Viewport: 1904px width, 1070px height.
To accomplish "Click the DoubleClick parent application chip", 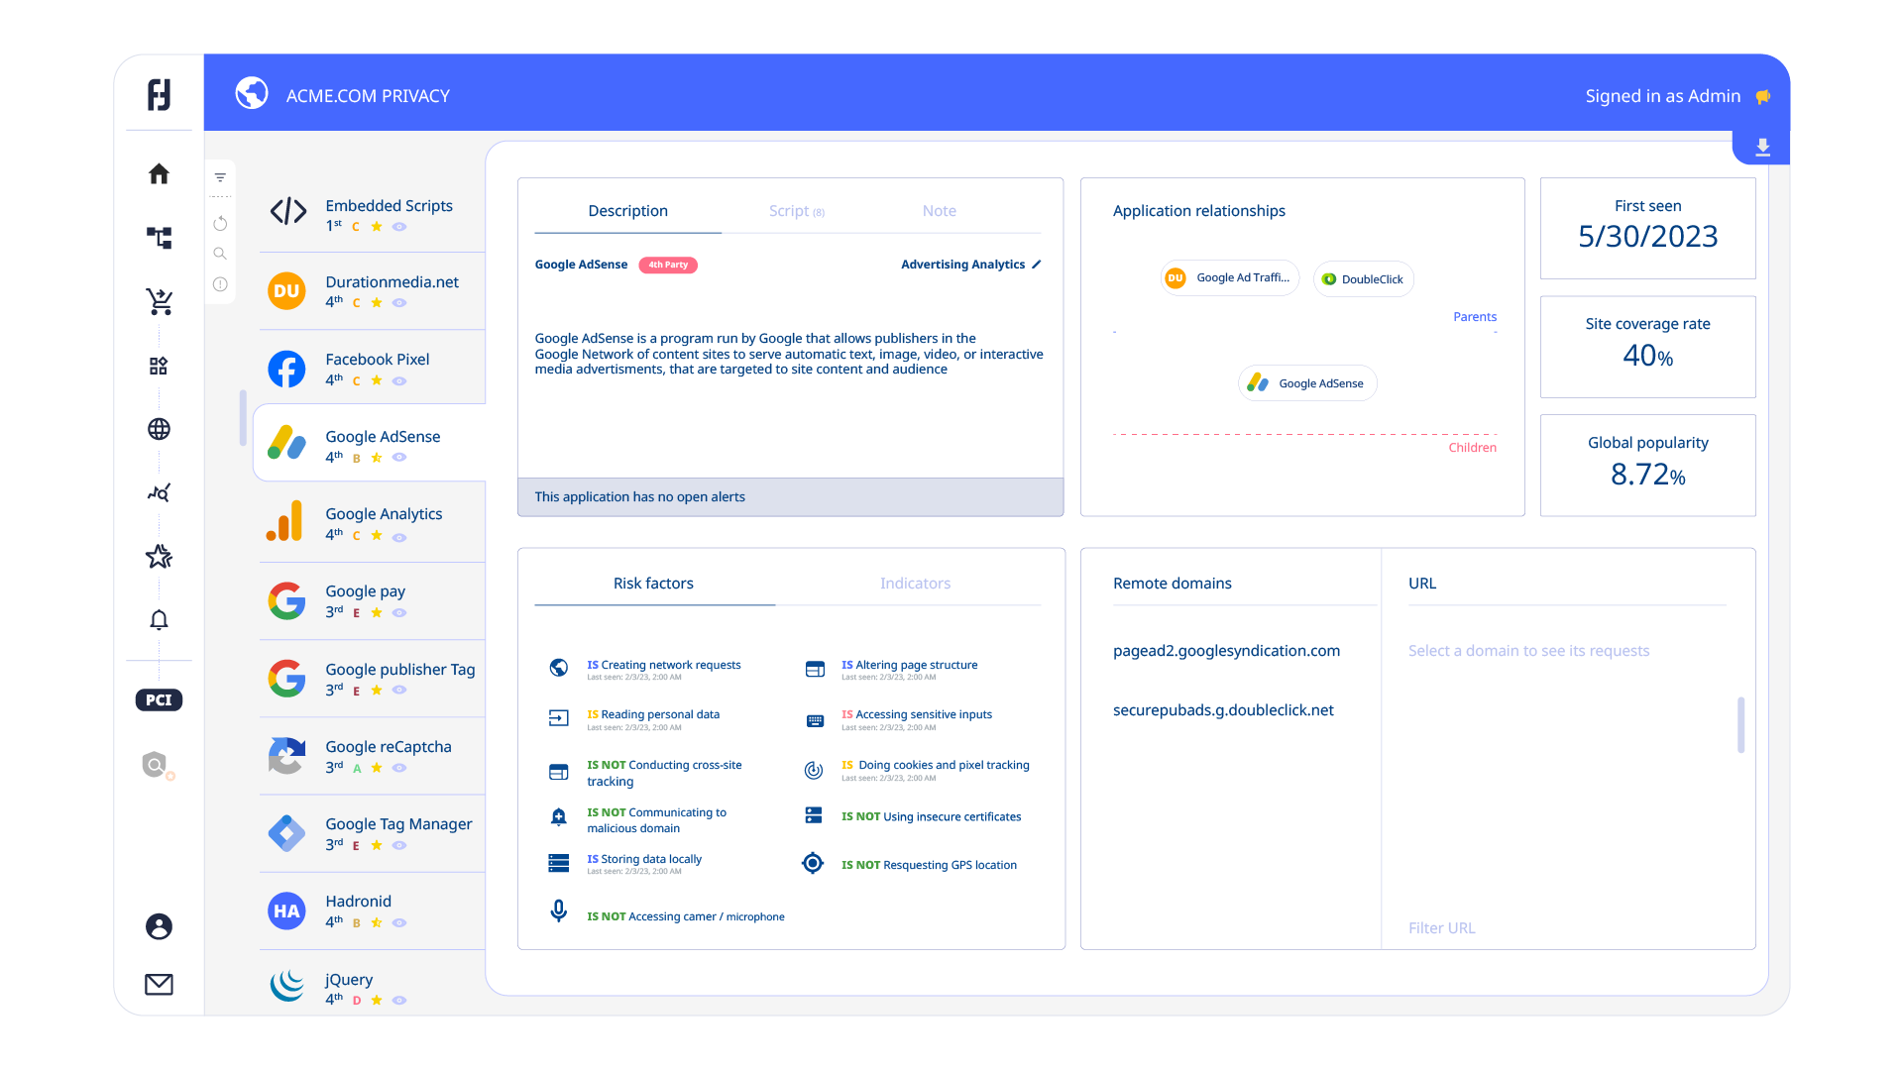I will pos(1363,279).
